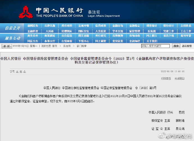The width and height of the screenshot is (194, 141).
Task: Click the signature line 银保监会 主席 郭树清
Action: [168, 121]
